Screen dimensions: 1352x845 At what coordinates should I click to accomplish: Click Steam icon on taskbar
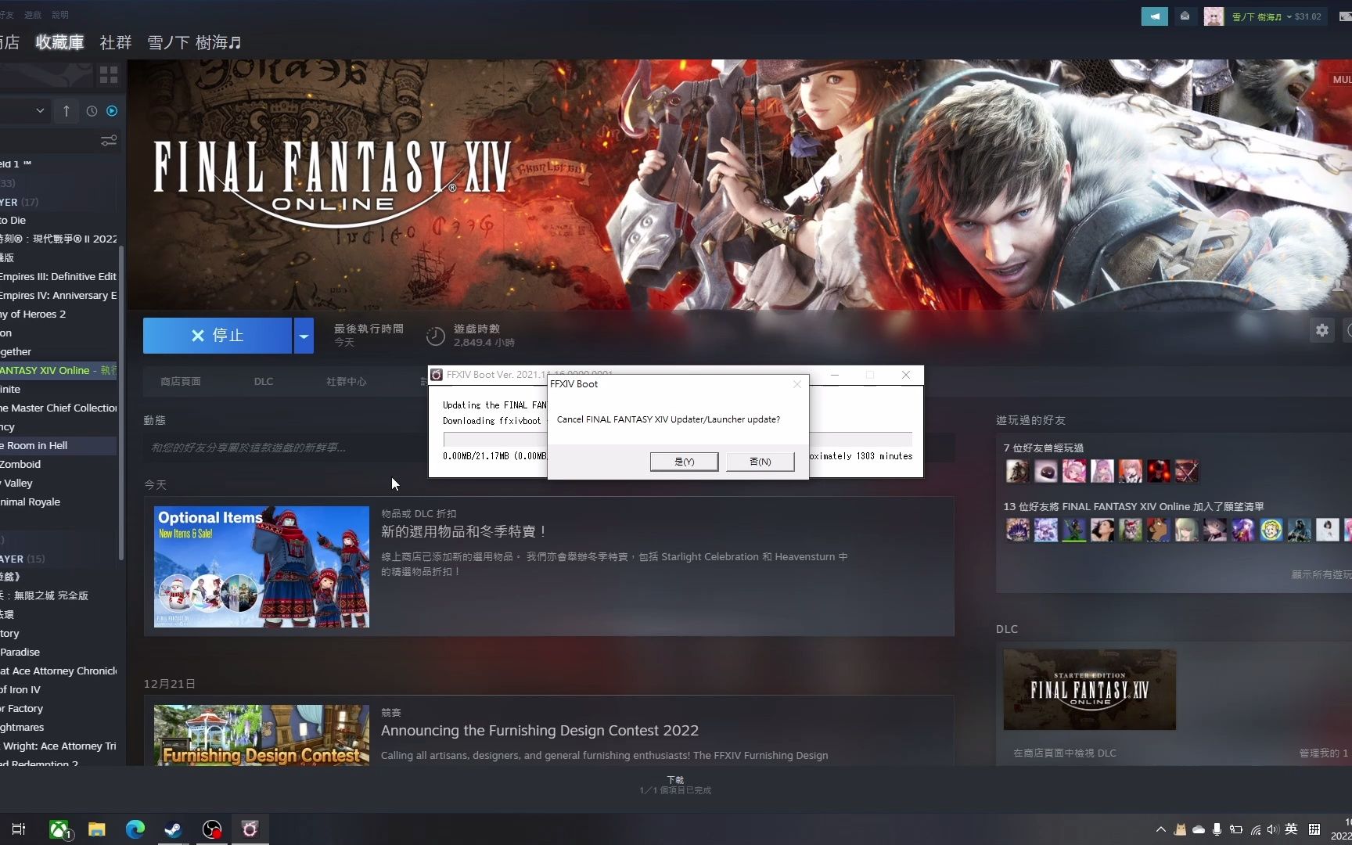tap(173, 829)
